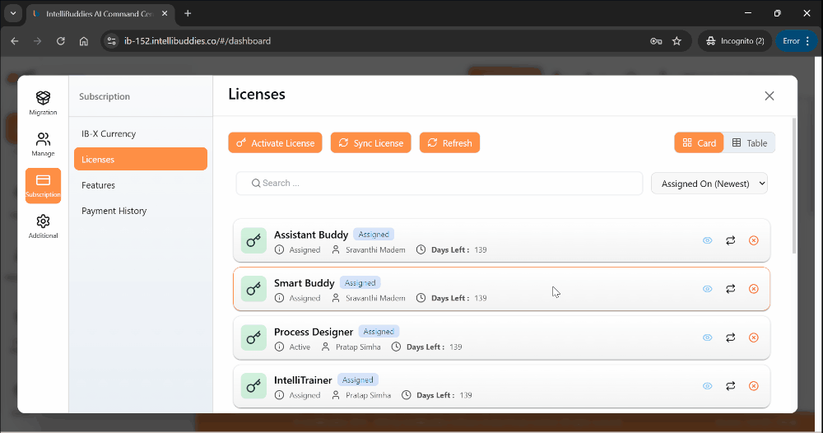Open the Migration sidebar section
This screenshot has width=823, height=433.
point(43,103)
